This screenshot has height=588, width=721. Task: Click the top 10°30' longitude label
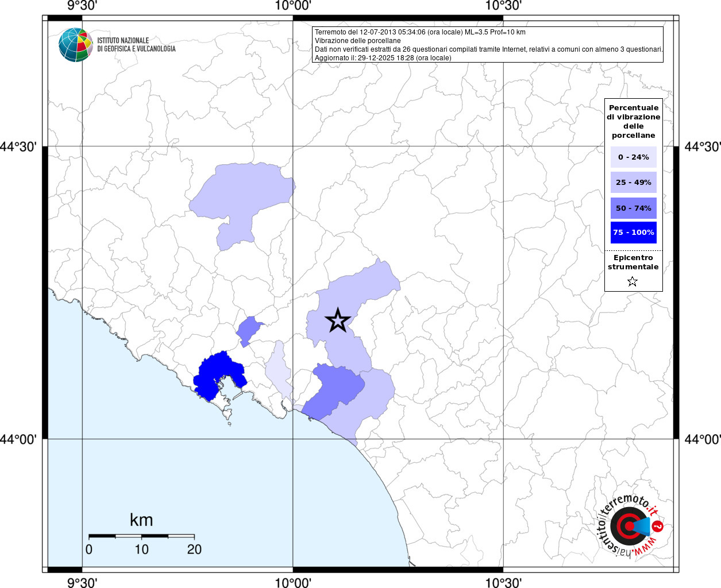point(503,6)
